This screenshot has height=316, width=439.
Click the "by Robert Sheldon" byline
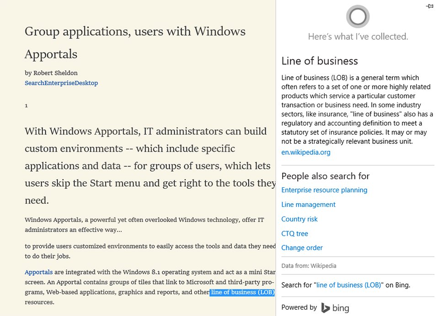coord(51,73)
